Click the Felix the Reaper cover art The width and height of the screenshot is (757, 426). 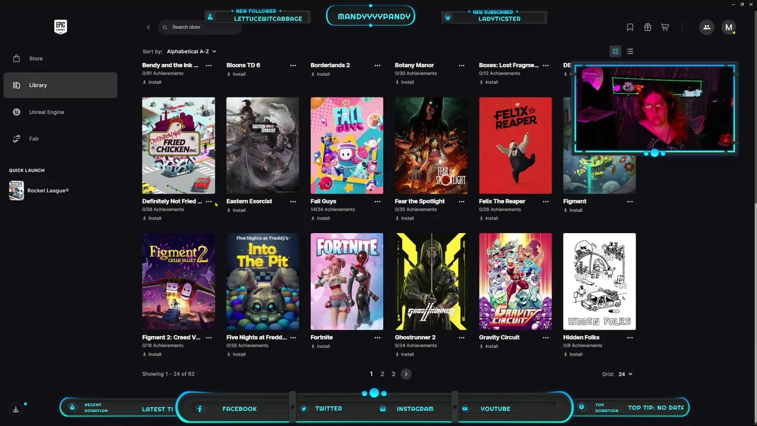click(x=515, y=146)
